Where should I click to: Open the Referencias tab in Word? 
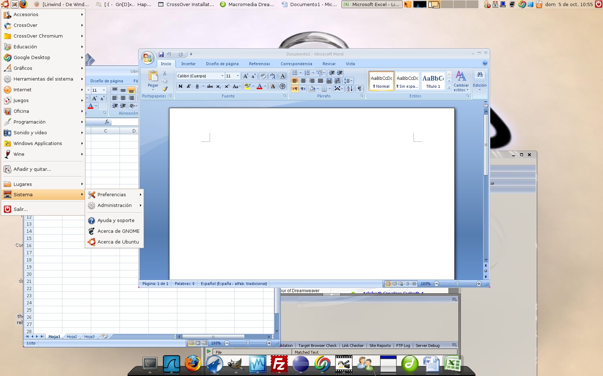pyautogui.click(x=260, y=64)
